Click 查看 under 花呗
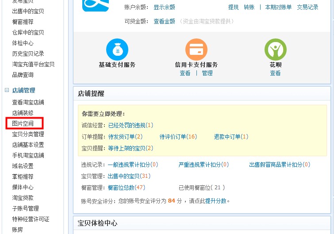The width and height of the screenshot is (334, 234). 276,73
